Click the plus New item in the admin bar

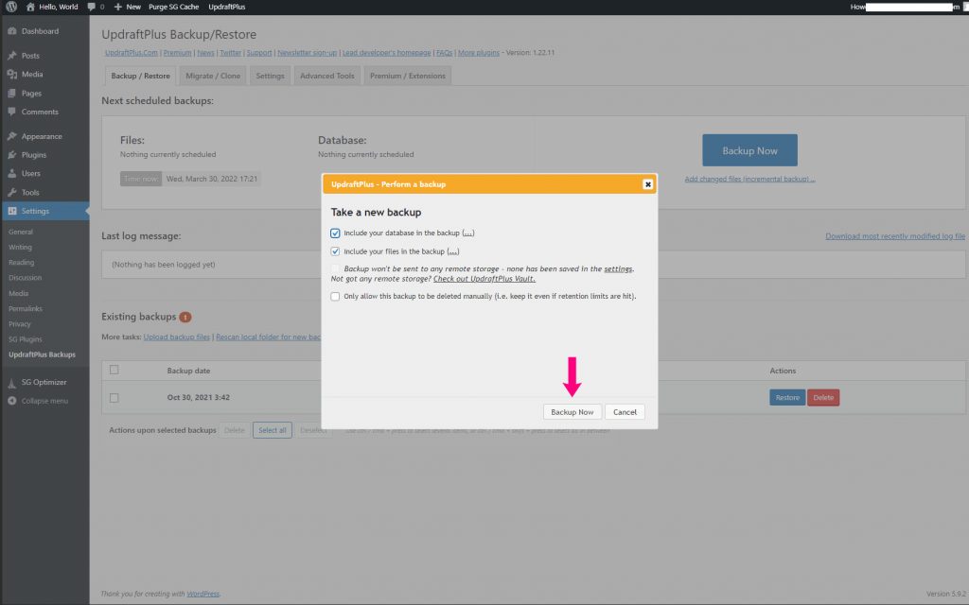tap(128, 7)
